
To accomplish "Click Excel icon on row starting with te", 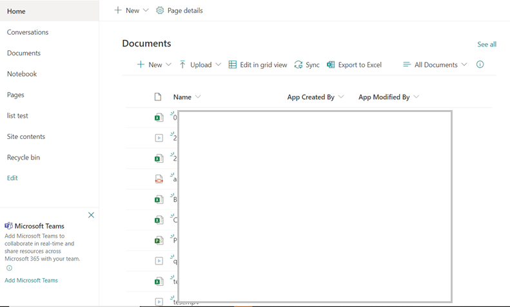I will (x=159, y=281).
